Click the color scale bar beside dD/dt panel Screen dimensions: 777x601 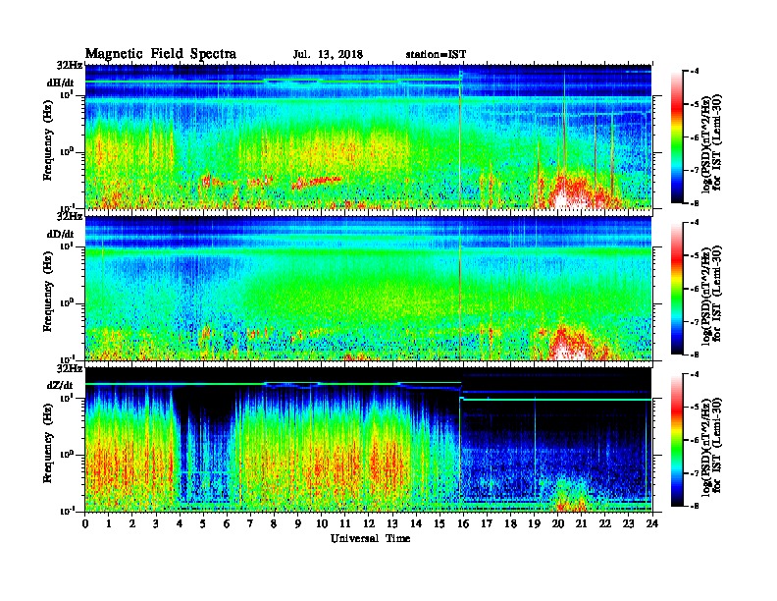tap(677, 289)
